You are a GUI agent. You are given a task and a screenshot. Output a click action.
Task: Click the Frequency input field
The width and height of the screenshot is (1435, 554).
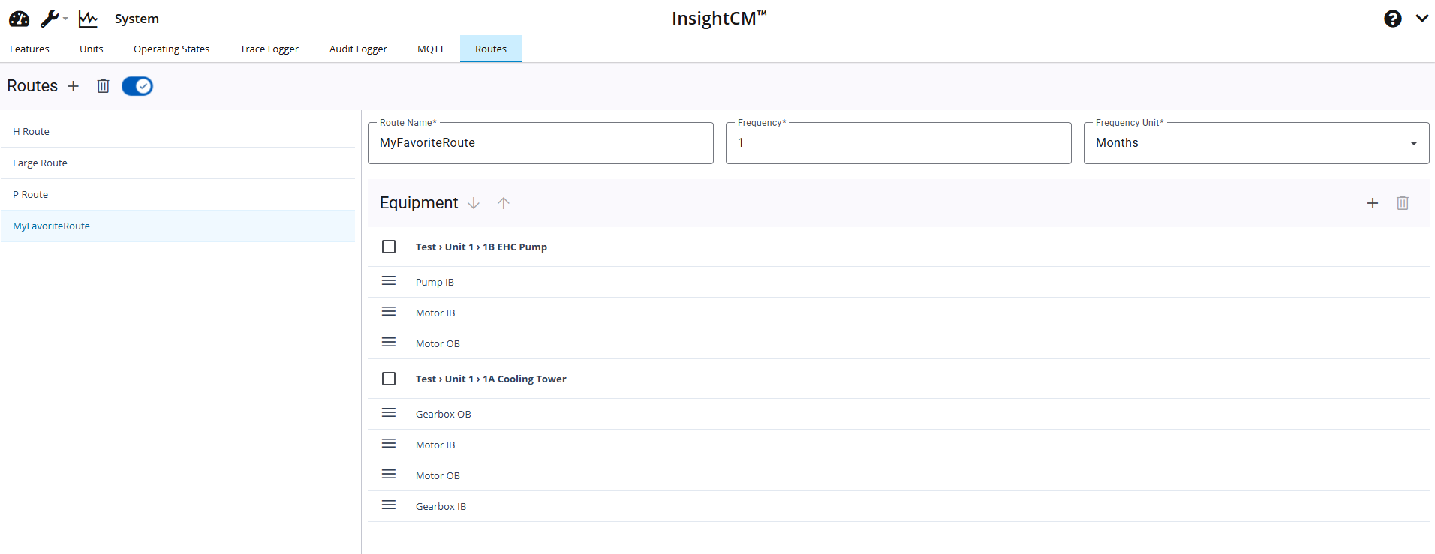898,143
